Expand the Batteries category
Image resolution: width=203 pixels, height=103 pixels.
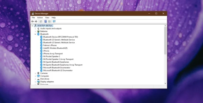[35, 31]
